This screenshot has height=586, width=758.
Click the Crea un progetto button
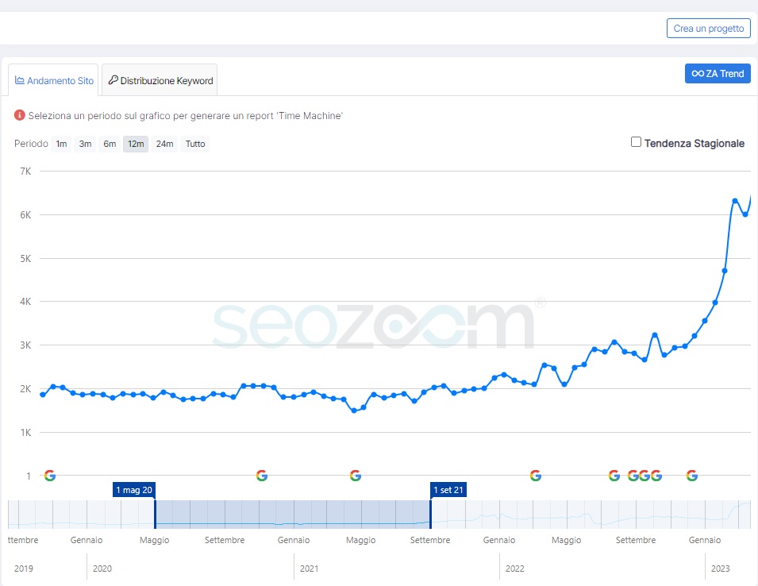click(x=708, y=28)
